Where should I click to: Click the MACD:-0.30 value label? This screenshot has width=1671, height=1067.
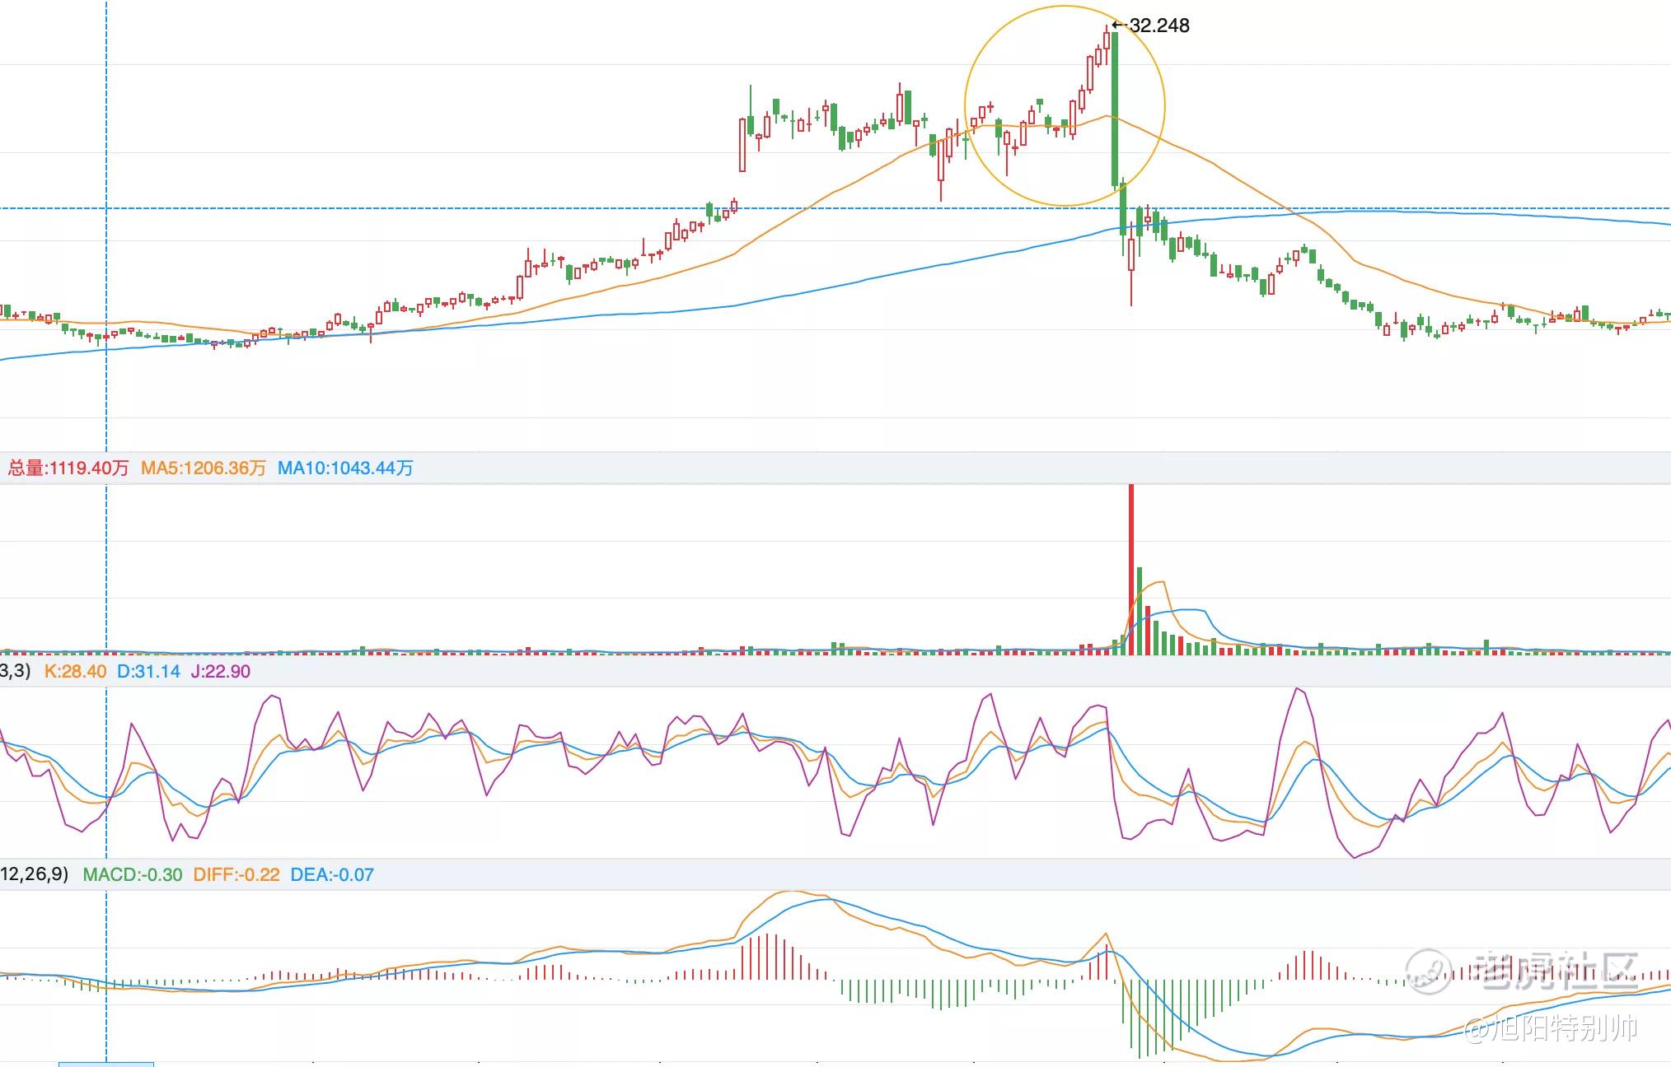[x=133, y=875]
